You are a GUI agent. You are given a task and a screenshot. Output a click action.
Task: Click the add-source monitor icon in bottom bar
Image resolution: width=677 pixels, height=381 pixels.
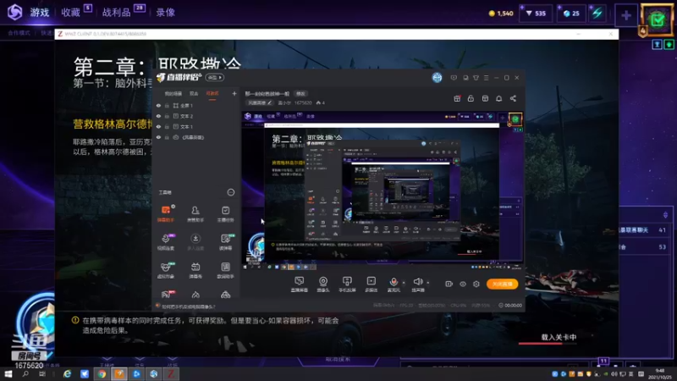click(300, 284)
